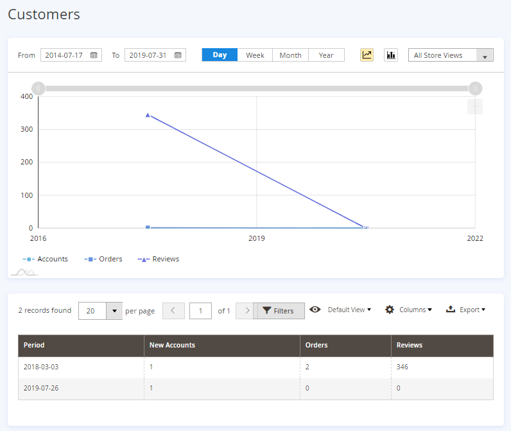511x431 pixels.
Task: Go to next page of records
Action: coord(247,311)
